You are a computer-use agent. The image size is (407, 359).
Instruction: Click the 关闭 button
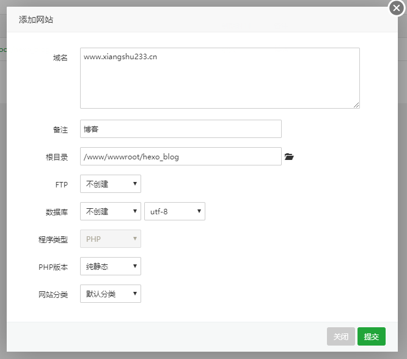point(341,336)
